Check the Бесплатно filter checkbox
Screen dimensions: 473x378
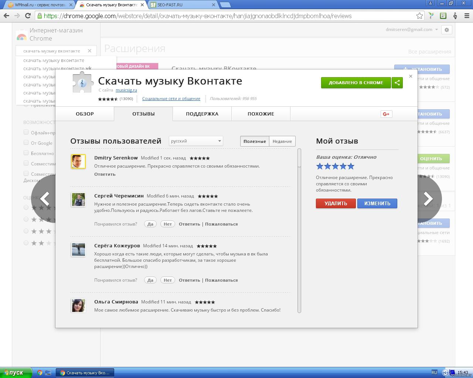click(x=26, y=153)
